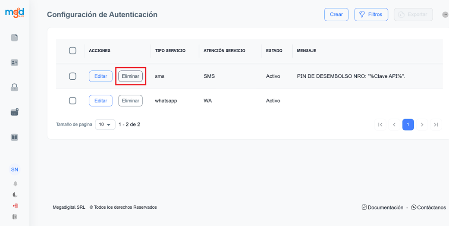
Task: Sort by ESTADO column header
Action: (x=274, y=50)
